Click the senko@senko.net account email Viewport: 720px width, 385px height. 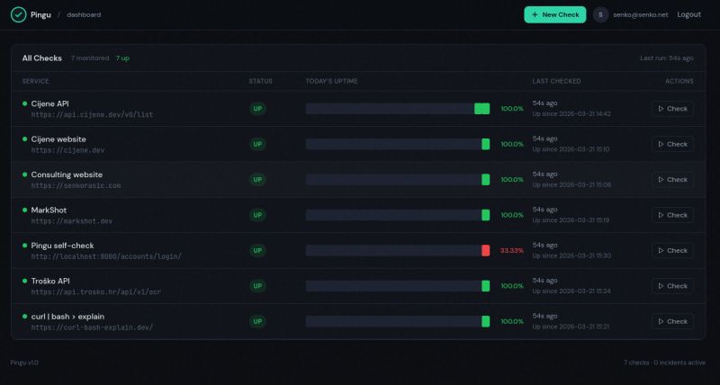tap(641, 15)
